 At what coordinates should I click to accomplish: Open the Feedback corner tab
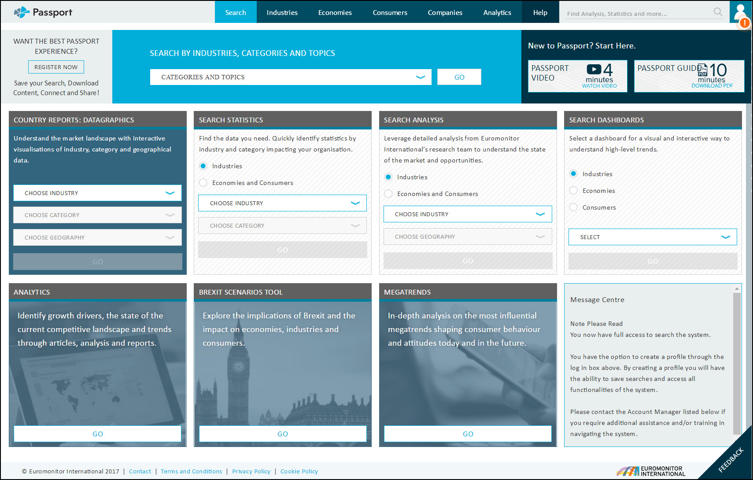tap(731, 459)
